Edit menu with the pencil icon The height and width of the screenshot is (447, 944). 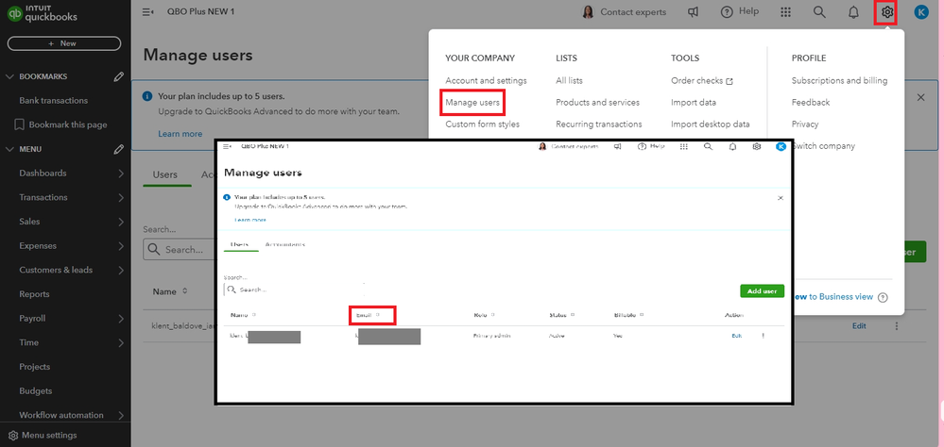click(119, 149)
